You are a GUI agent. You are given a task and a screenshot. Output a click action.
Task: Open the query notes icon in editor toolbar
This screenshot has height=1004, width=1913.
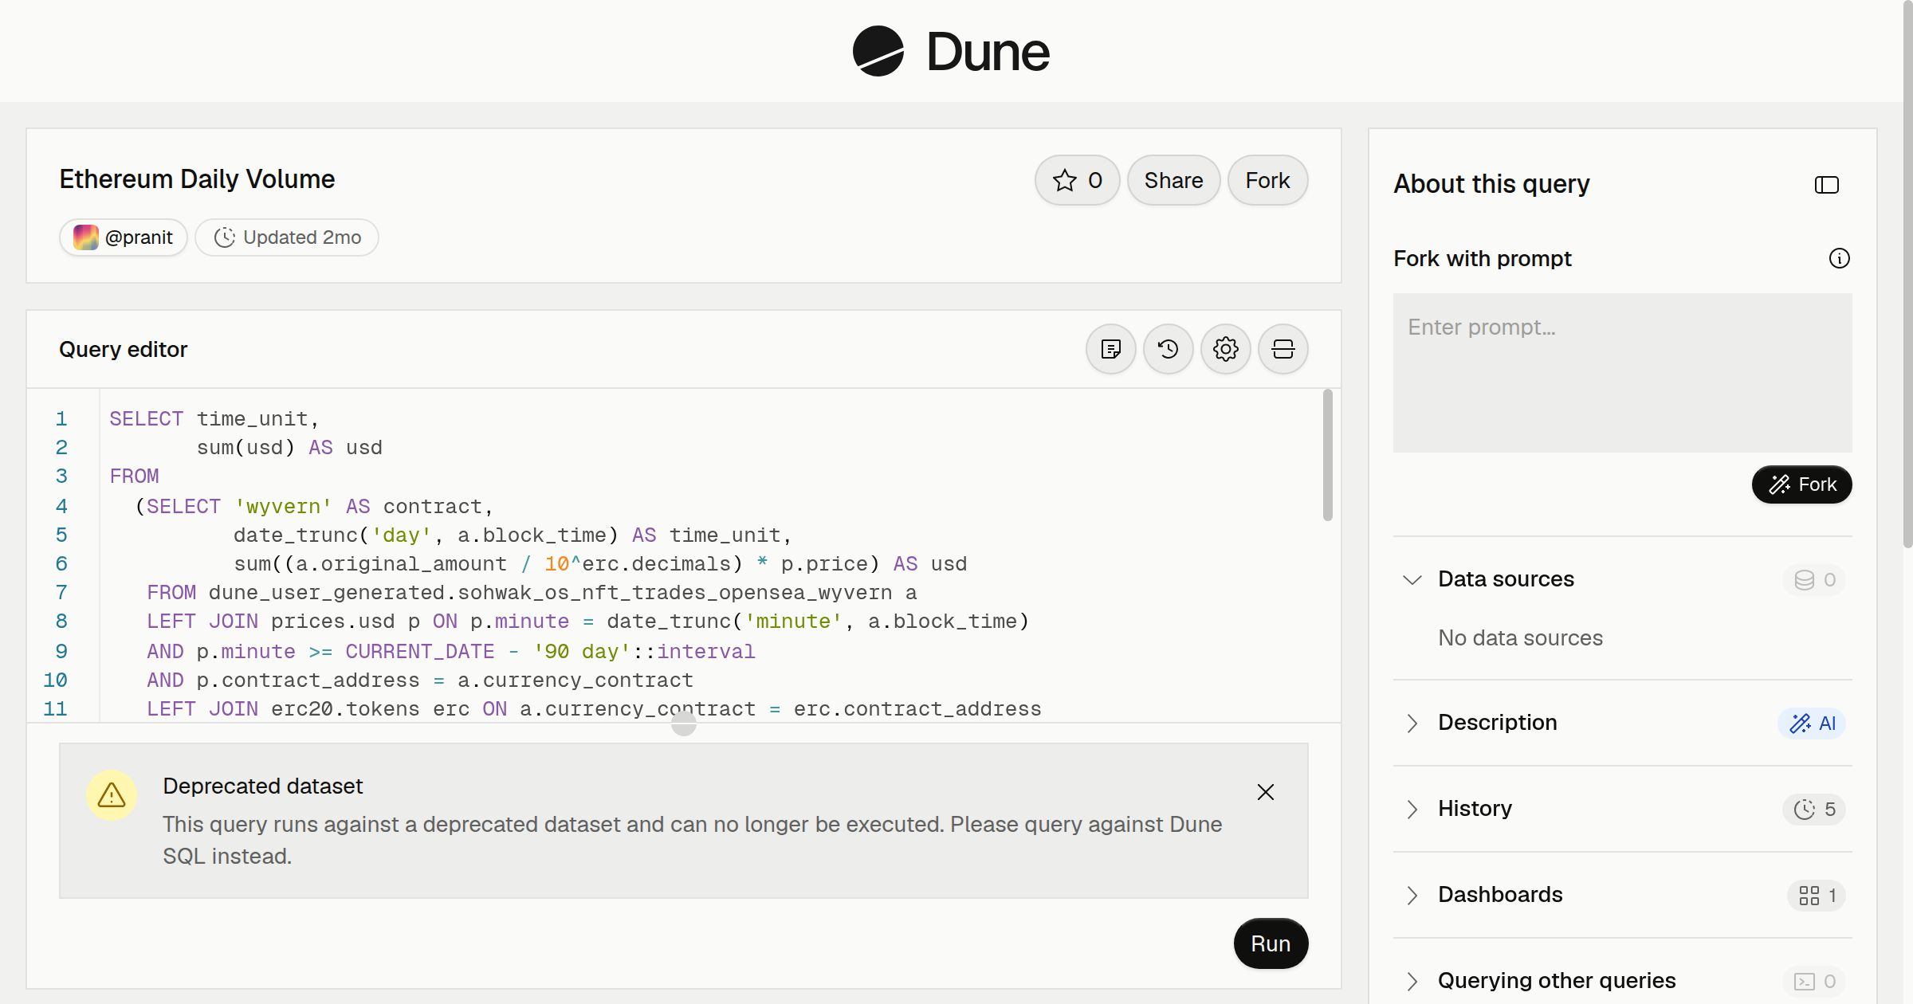pyautogui.click(x=1111, y=349)
